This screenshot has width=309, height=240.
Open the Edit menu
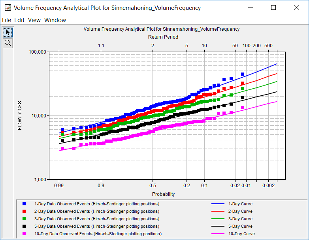click(x=19, y=20)
